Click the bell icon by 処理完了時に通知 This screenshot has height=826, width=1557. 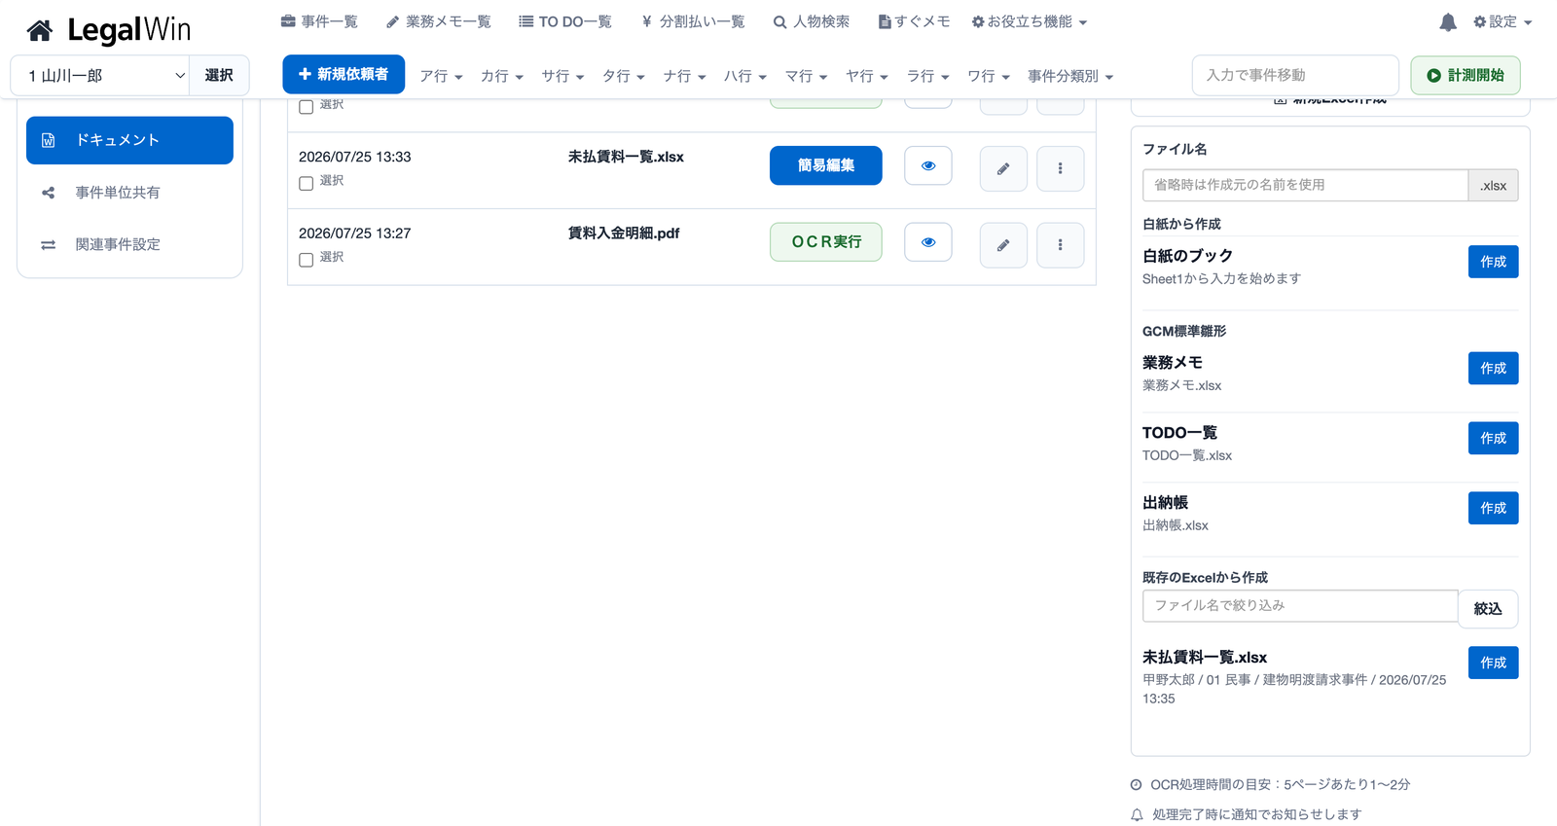1137,815
